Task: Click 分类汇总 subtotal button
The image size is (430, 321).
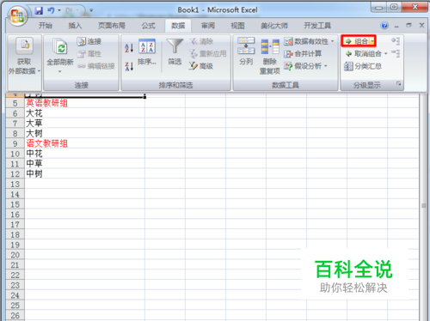Action: click(363, 66)
